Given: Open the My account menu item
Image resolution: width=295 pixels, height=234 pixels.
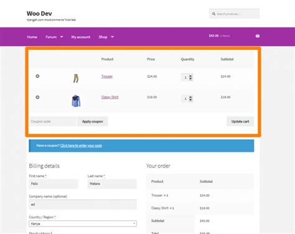Looking at the screenshot, I should pyautogui.click(x=81, y=37).
